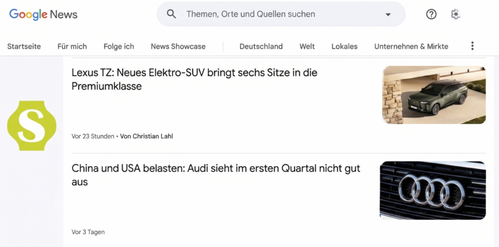Click the magnifying glass search icon

coord(171,14)
